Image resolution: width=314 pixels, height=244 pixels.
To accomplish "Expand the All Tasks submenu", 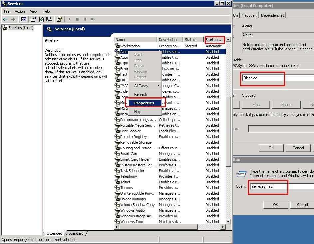I will (145, 86).
